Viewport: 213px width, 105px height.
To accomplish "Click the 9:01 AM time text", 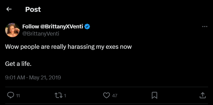I will (x=15, y=77).
